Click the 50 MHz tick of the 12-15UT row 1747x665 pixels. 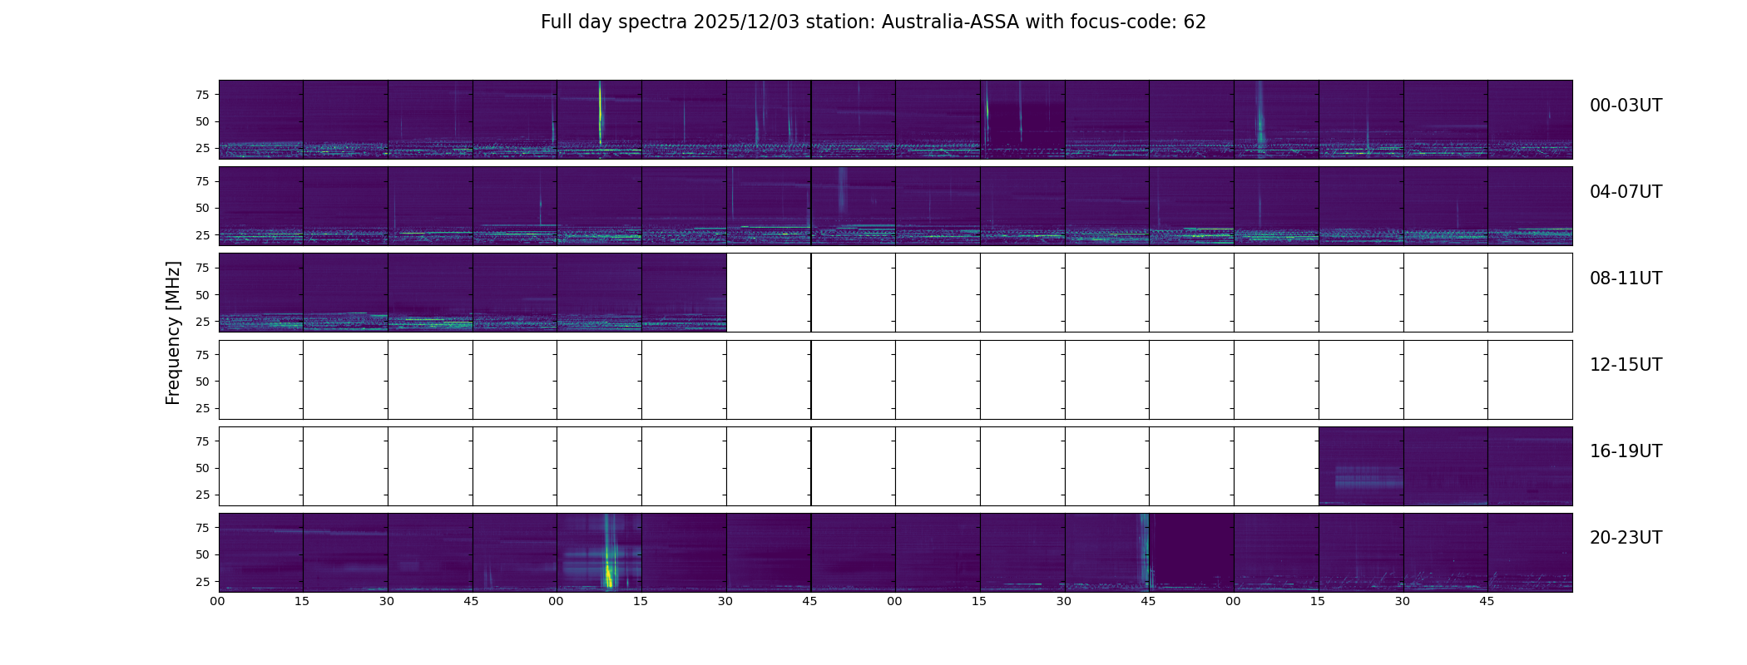202,382
